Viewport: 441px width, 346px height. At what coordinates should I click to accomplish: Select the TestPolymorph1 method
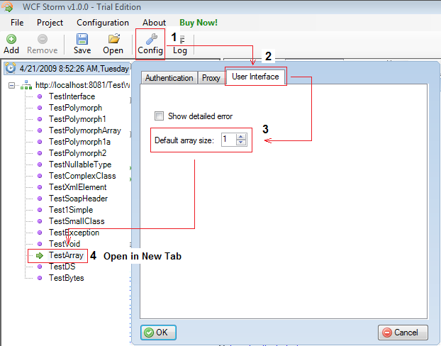(x=77, y=119)
